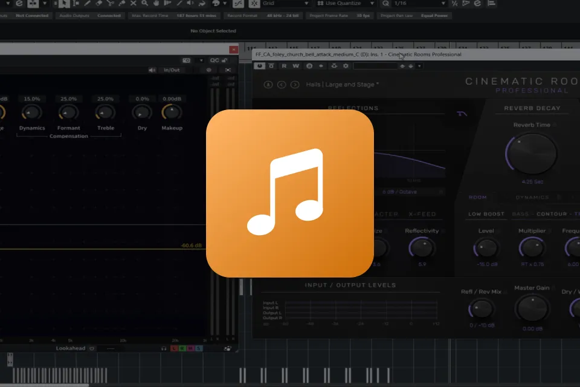580x387 pixels.
Task: Open plugin settings gear in Cinematic Rooms header
Action: click(x=346, y=66)
